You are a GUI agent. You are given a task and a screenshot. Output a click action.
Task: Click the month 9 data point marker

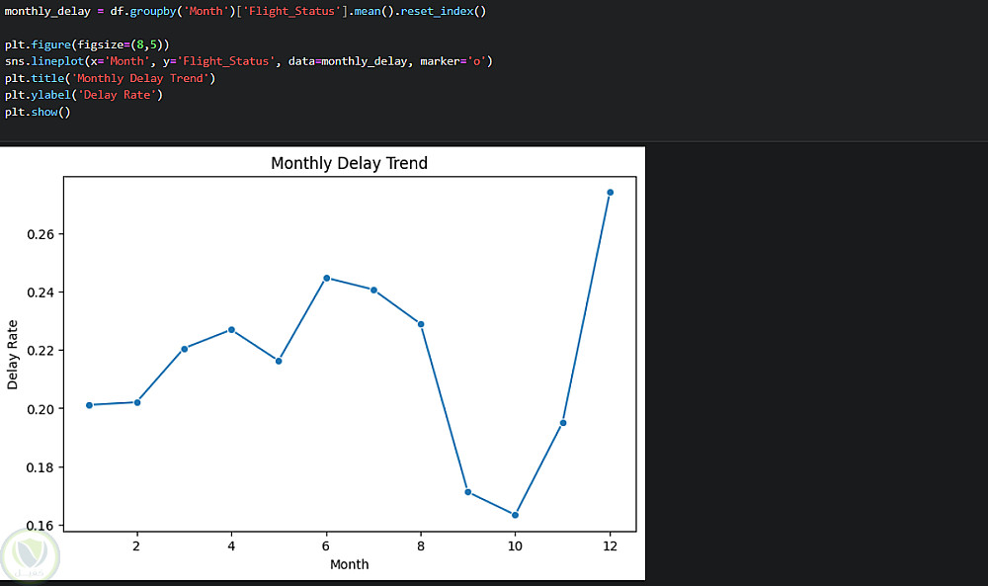pos(467,492)
